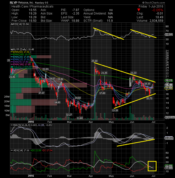Click the RLYP ticker symbol in header
175x178 pixels.
click(13, 2)
